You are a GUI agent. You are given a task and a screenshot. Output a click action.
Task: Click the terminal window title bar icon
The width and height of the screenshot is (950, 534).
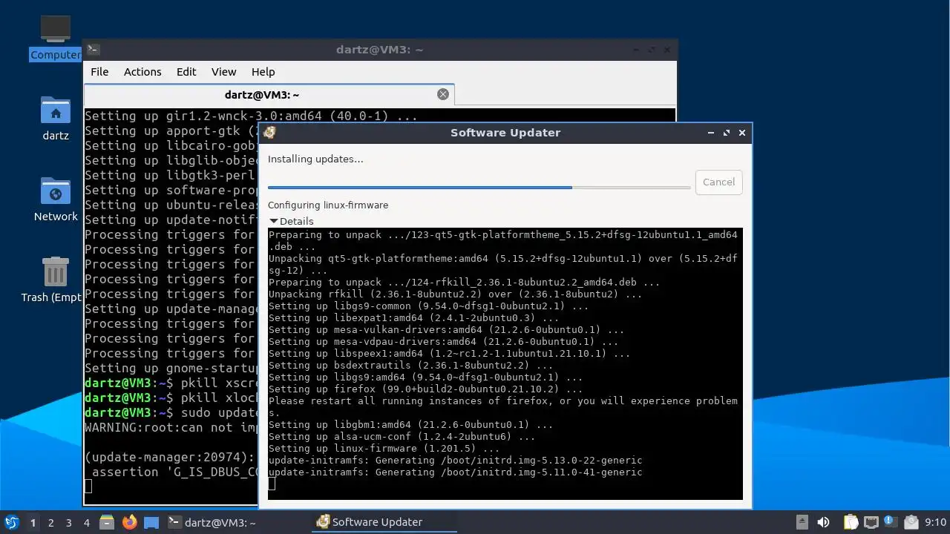pos(93,50)
